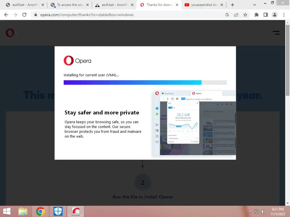Go back to the previous page
The image size is (290, 217).
click(6, 15)
